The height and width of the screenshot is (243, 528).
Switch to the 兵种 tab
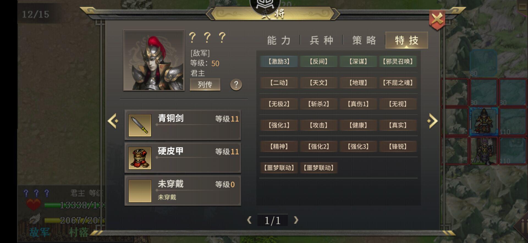(321, 40)
